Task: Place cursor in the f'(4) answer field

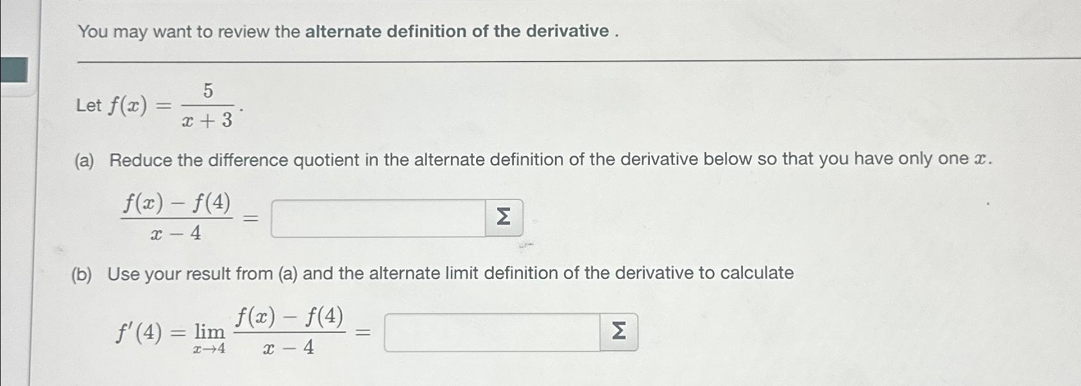Action: click(491, 331)
